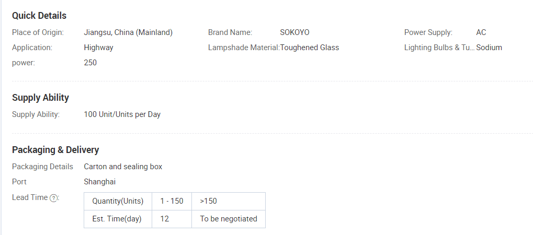Click the Quantity(Units) table header cell
Image resolution: width=533 pixels, height=235 pixels.
118,202
